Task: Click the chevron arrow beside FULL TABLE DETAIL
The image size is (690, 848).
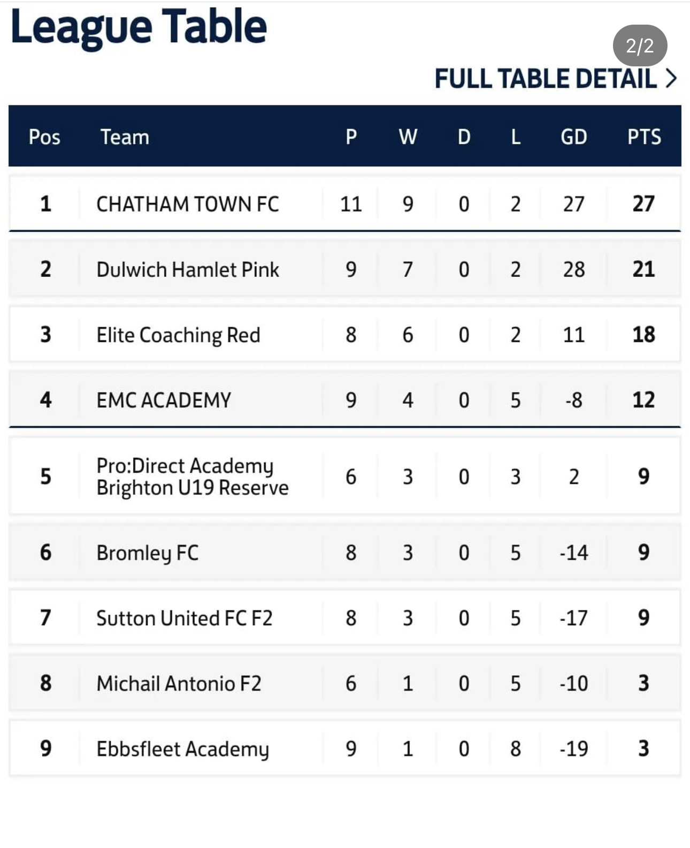Action: click(671, 79)
